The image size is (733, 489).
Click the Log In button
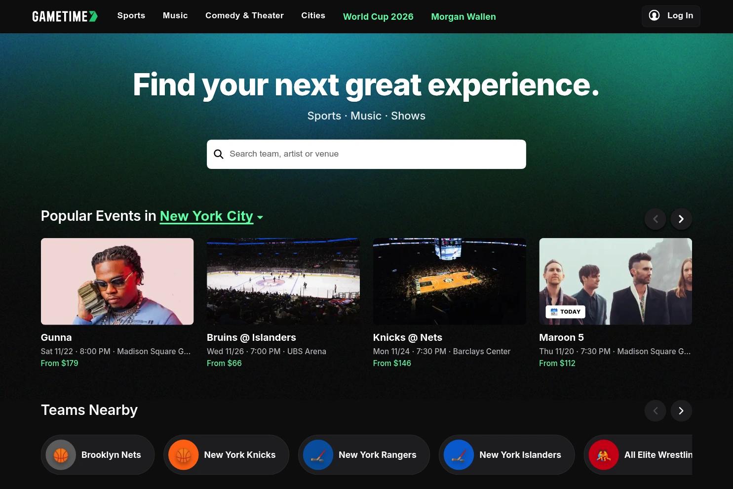(671, 16)
